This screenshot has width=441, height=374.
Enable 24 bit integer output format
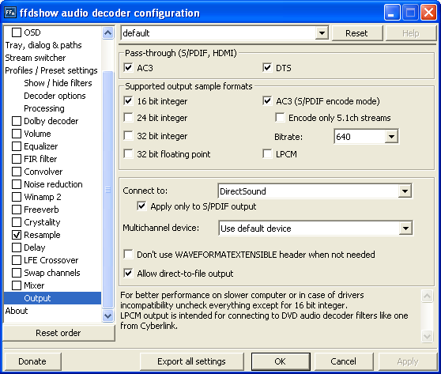pyautogui.click(x=128, y=117)
